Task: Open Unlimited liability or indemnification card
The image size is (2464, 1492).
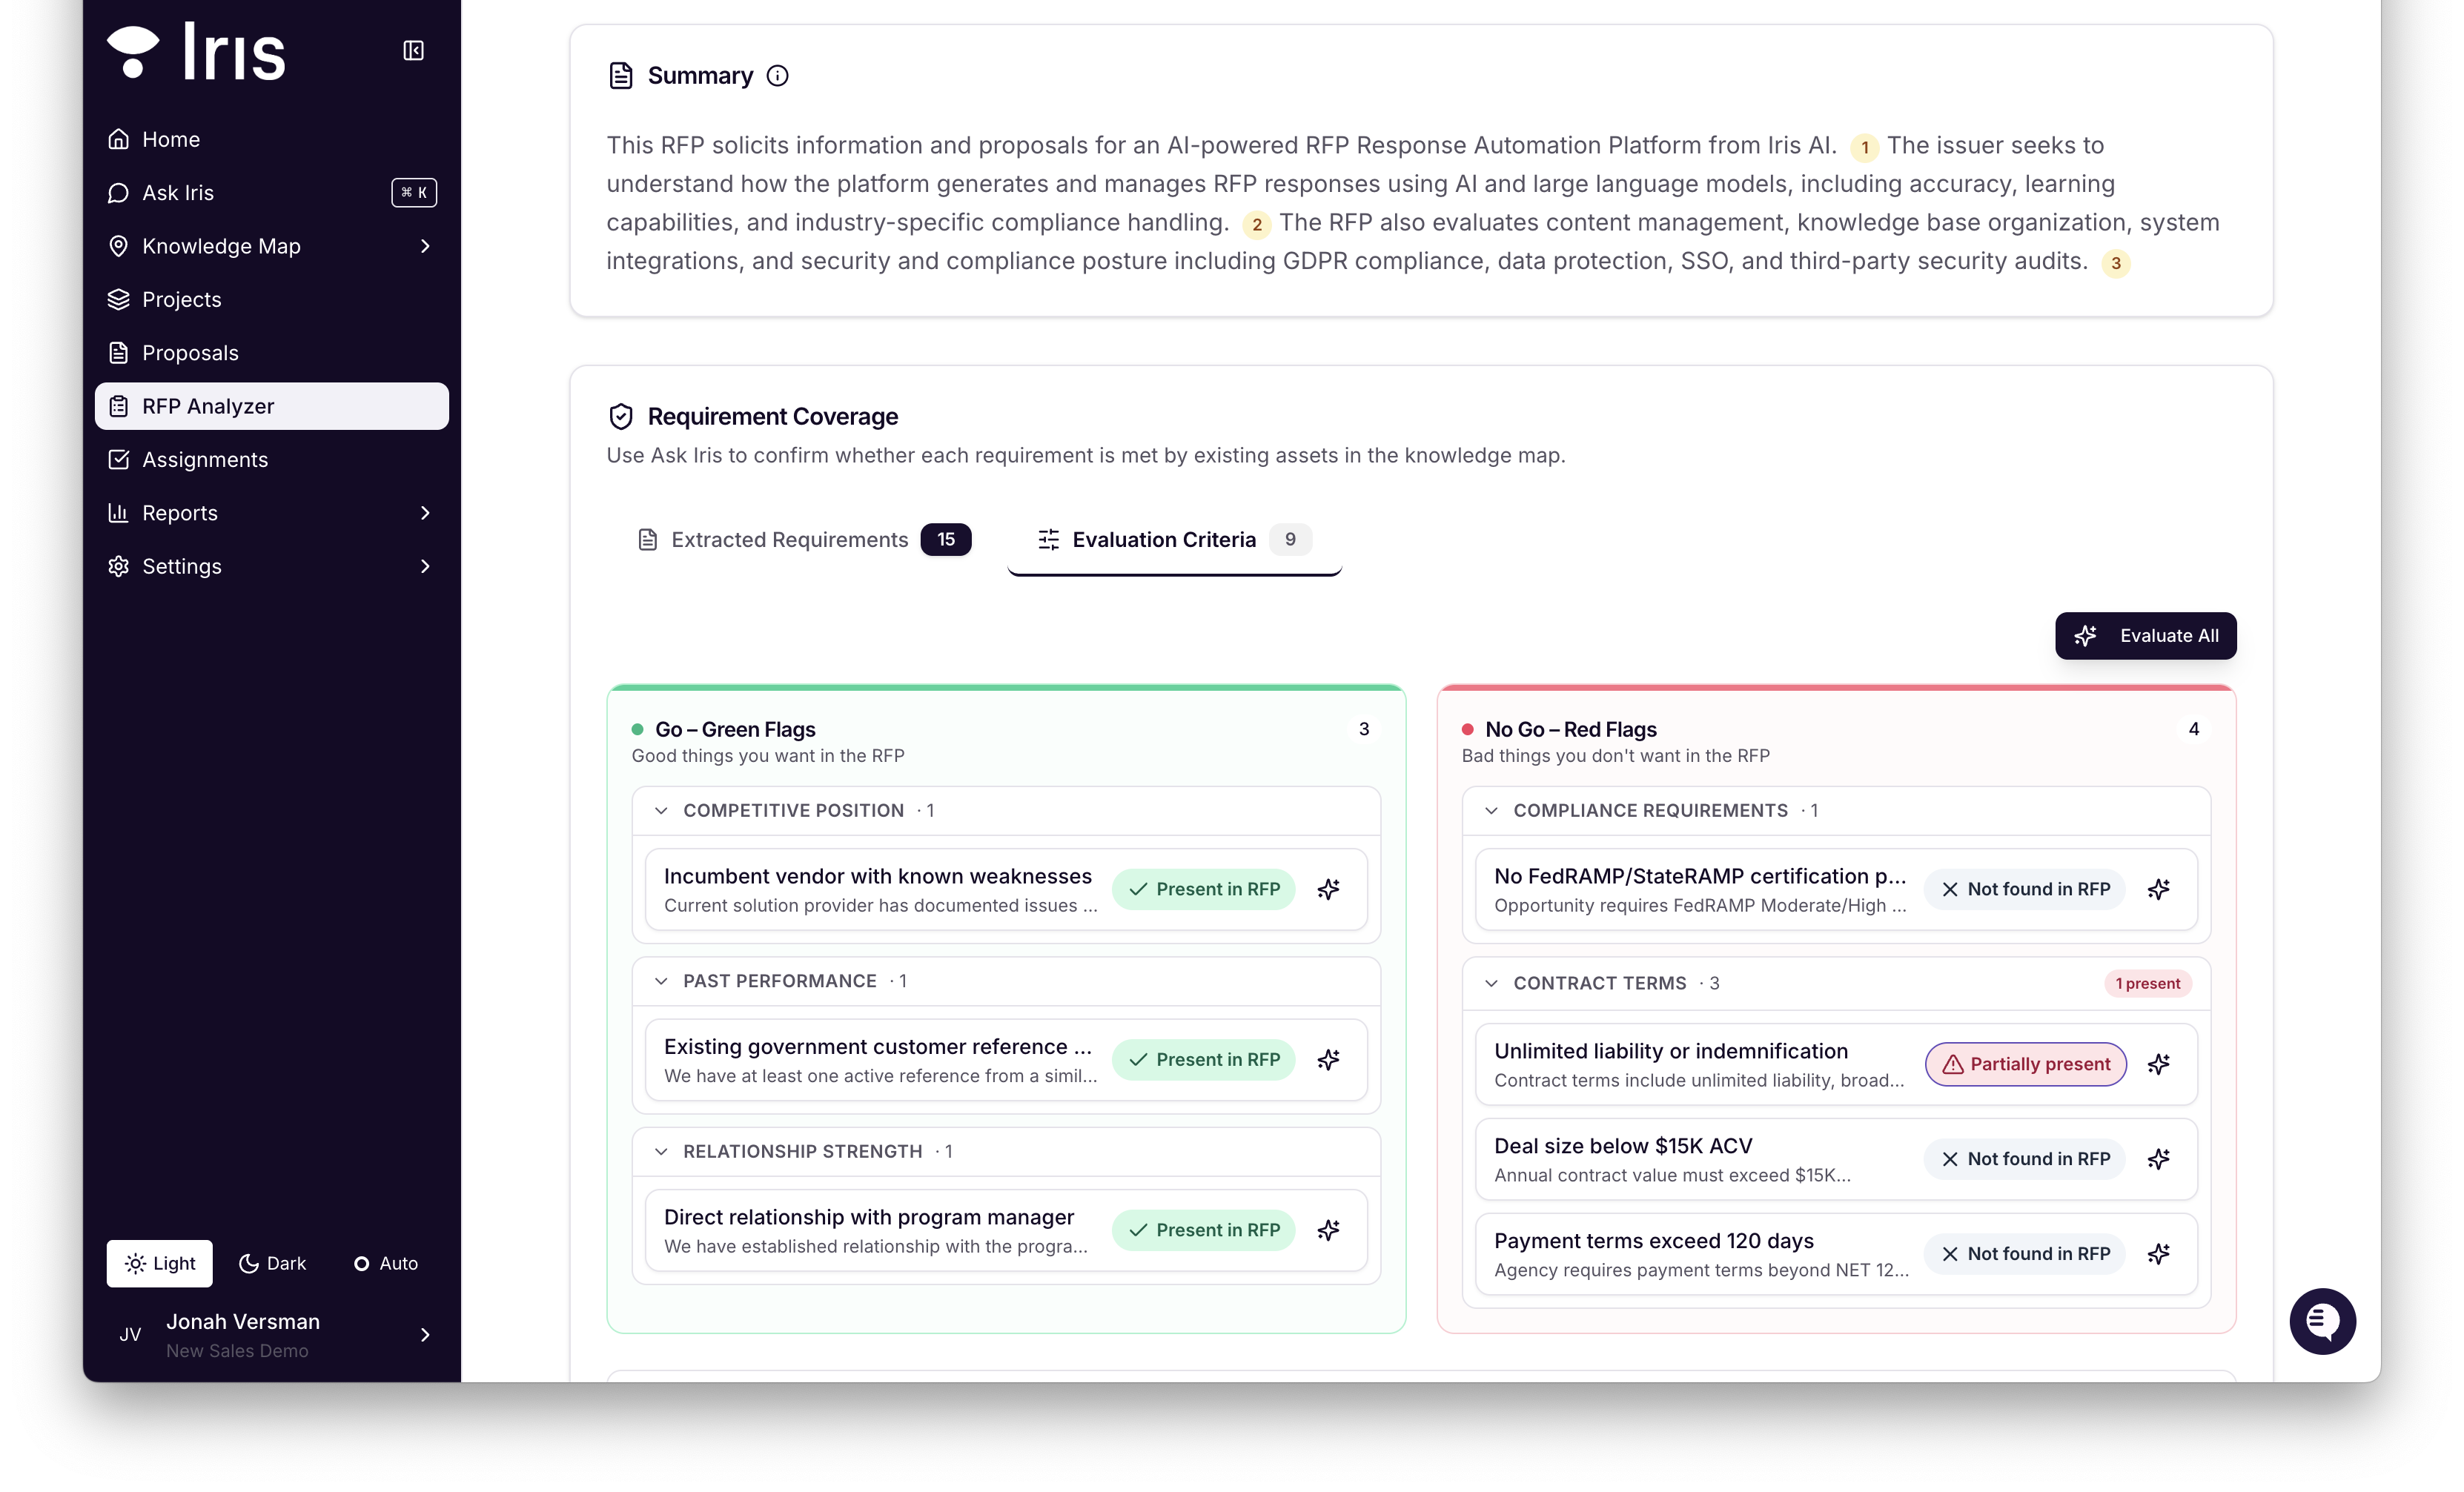Action: 1836,1064
